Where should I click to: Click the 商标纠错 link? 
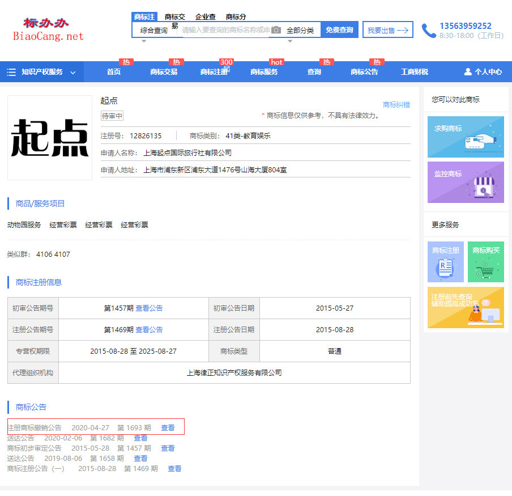pos(396,104)
